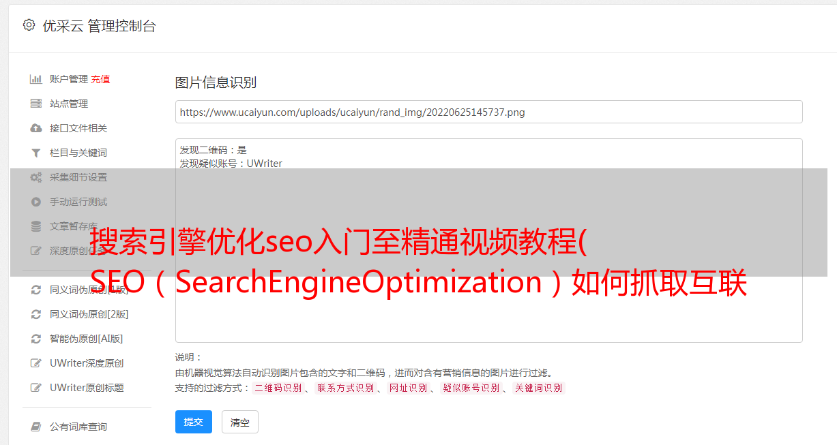Click the UWriter原创标题 edit icon
Viewport: 837px width, 445px height.
pos(36,388)
